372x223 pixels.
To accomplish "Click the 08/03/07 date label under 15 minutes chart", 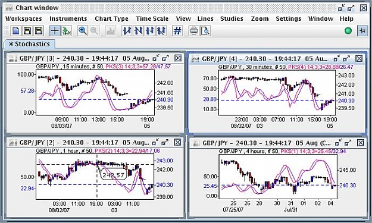I will (x=61, y=126).
